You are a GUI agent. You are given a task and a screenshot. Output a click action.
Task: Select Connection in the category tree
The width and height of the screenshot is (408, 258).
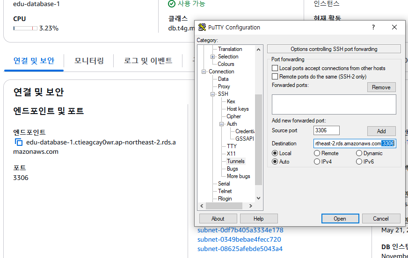221,72
